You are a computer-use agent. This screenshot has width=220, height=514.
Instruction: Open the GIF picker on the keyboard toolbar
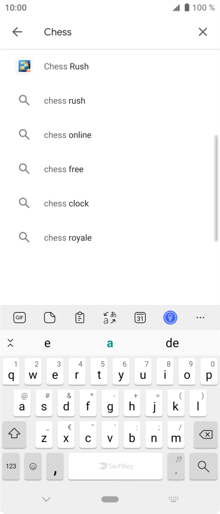[20, 318]
